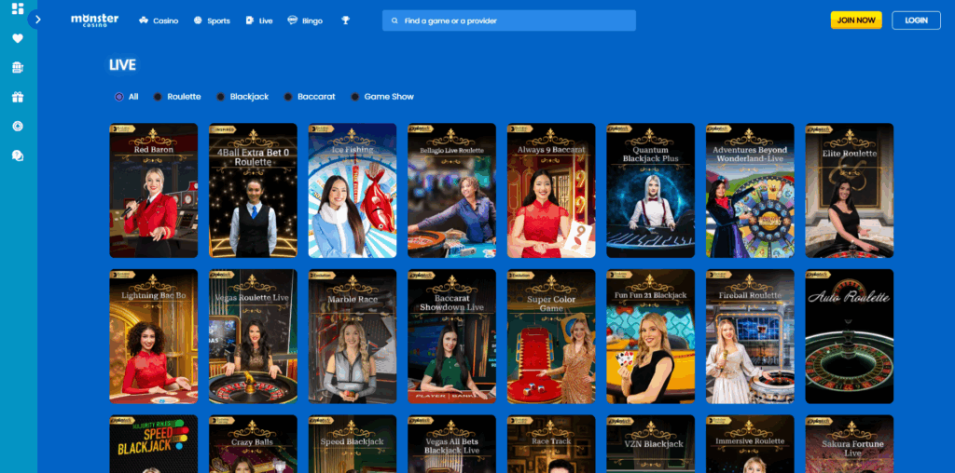955x473 pixels.
Task: Click the search magnifier icon
Action: [x=394, y=20]
